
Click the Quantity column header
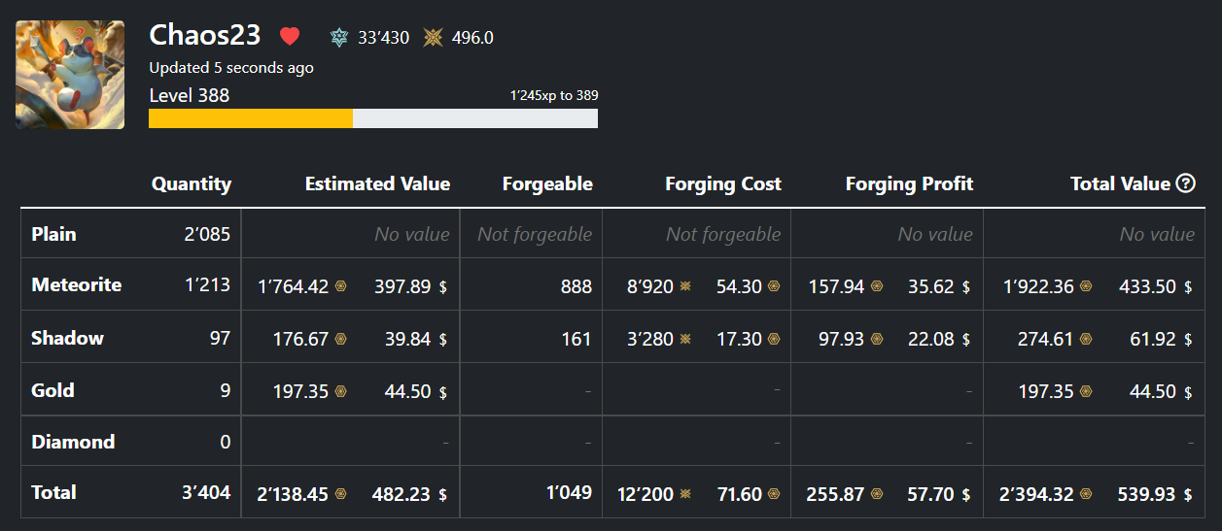tap(192, 183)
